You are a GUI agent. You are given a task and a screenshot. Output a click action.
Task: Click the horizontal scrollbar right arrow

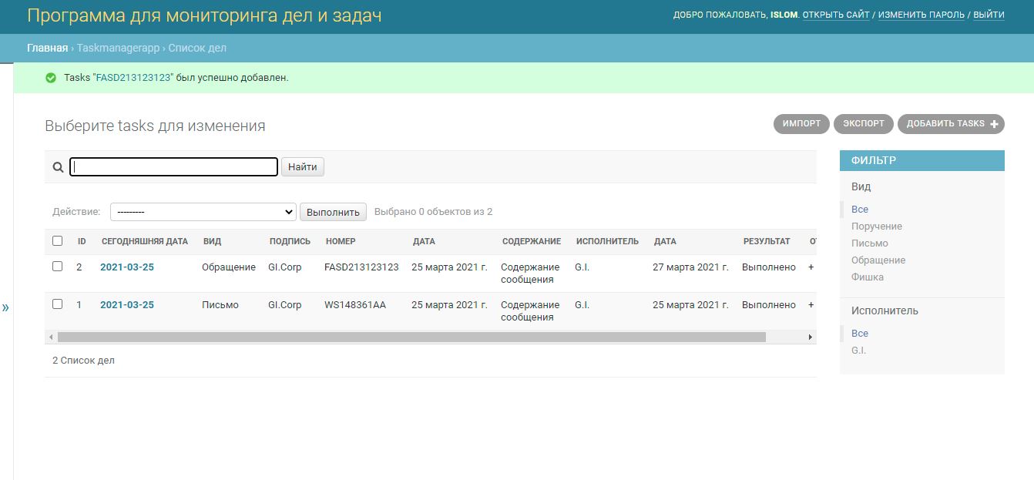coord(811,337)
